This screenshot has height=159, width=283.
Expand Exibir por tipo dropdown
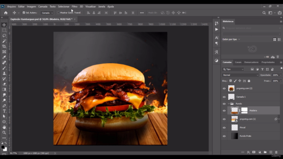(x=231, y=39)
